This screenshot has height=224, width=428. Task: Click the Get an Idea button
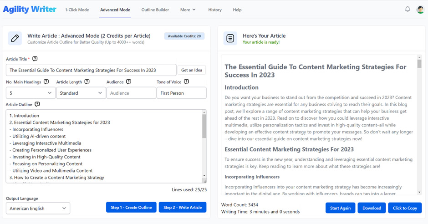click(x=192, y=70)
